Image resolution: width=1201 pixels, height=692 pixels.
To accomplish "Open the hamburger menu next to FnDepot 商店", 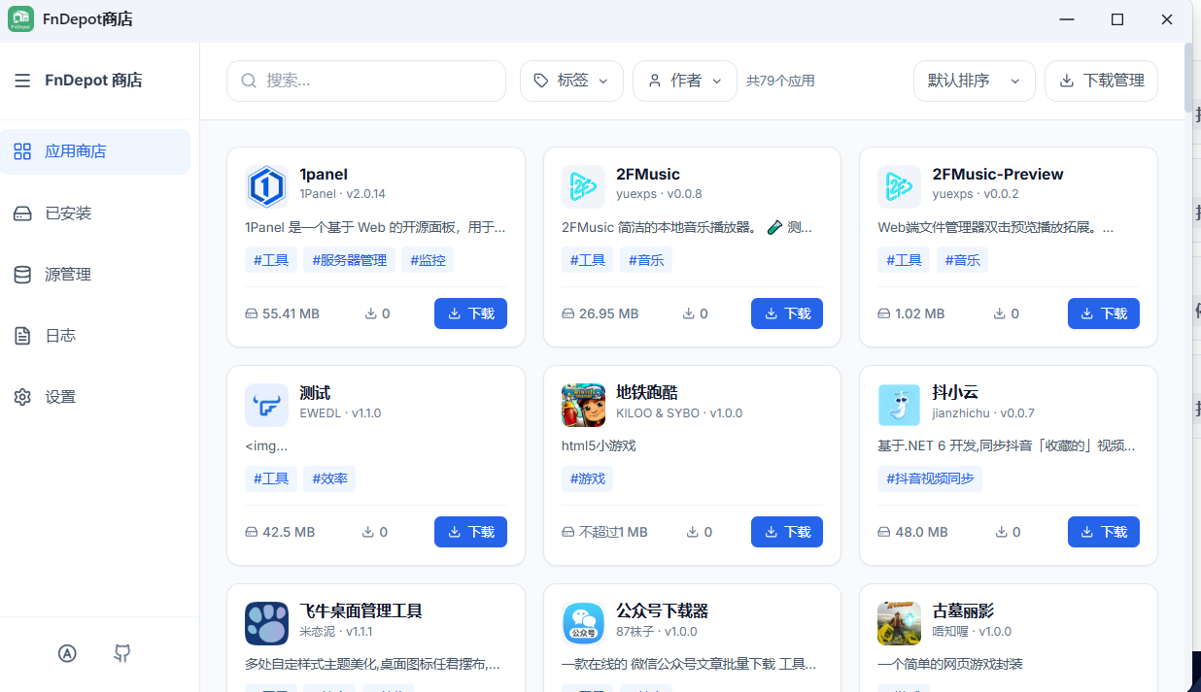I will tap(22, 81).
